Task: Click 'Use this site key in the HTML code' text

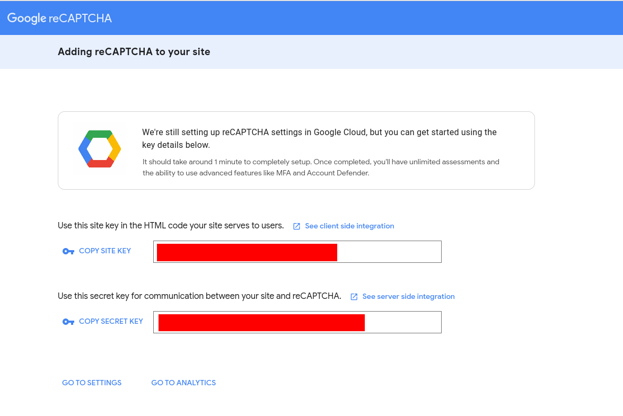Action: 171,226
